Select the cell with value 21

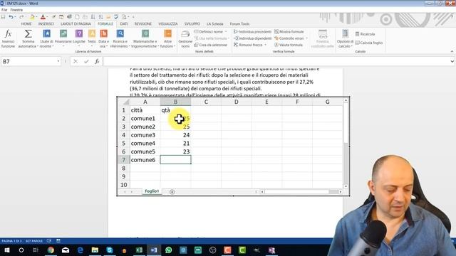(x=175, y=144)
